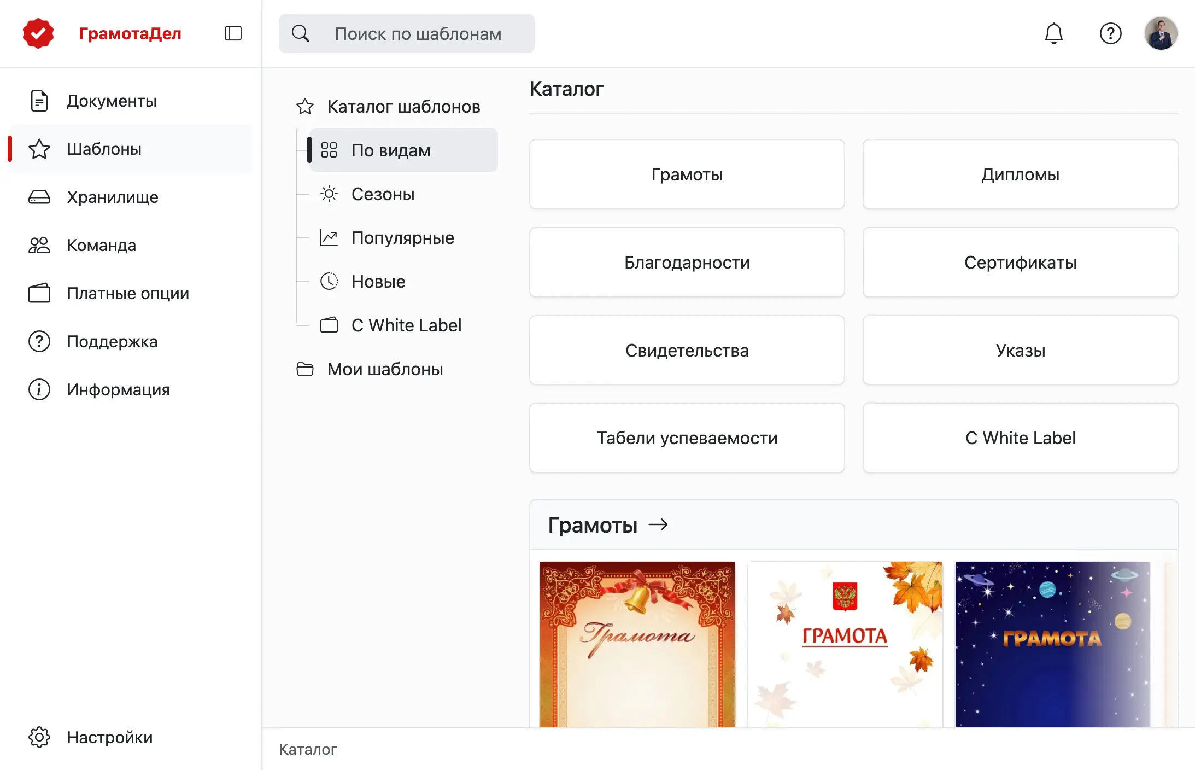Image resolution: width=1195 pixels, height=770 pixels.
Task: Select Новые tree item
Action: pos(403,281)
